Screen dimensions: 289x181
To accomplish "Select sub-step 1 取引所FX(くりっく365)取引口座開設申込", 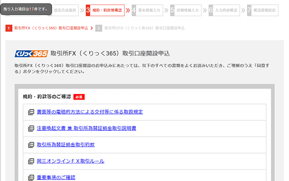I will [47, 28].
